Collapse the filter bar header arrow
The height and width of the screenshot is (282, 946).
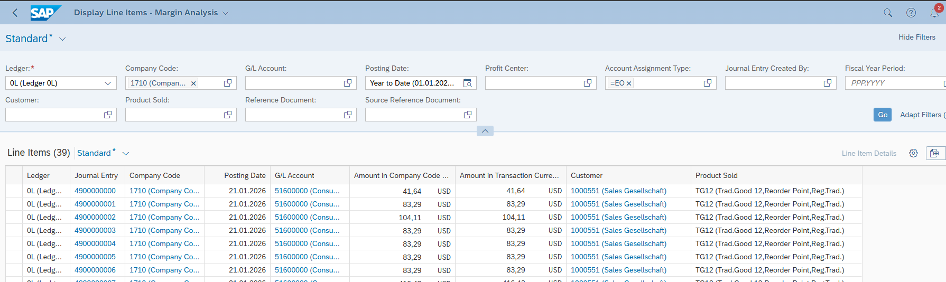coord(485,131)
